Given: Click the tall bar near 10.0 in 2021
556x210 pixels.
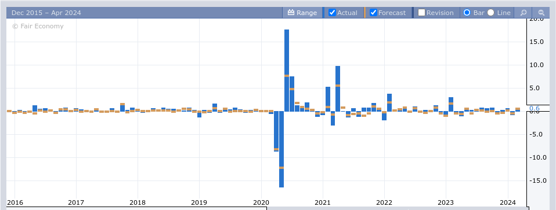Looking at the screenshot, I should tap(338, 89).
